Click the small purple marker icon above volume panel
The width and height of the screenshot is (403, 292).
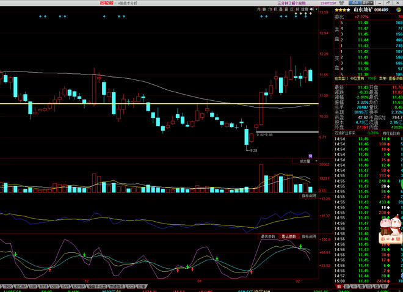310,156
